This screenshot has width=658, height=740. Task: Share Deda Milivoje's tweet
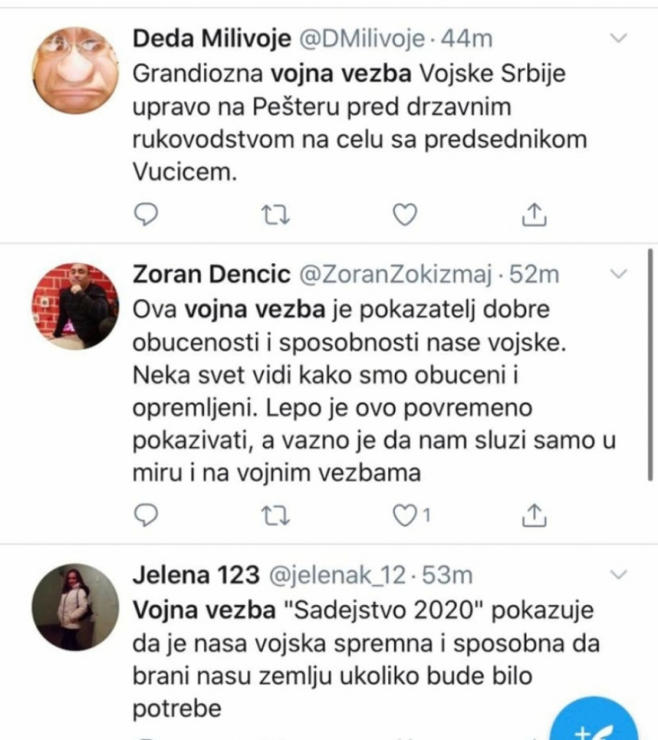click(x=534, y=213)
